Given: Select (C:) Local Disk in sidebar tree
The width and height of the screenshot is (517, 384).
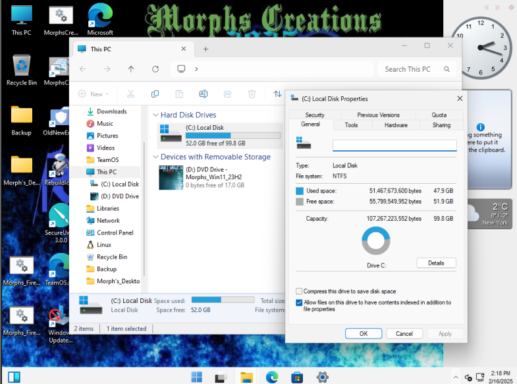Looking at the screenshot, I should coord(115,184).
